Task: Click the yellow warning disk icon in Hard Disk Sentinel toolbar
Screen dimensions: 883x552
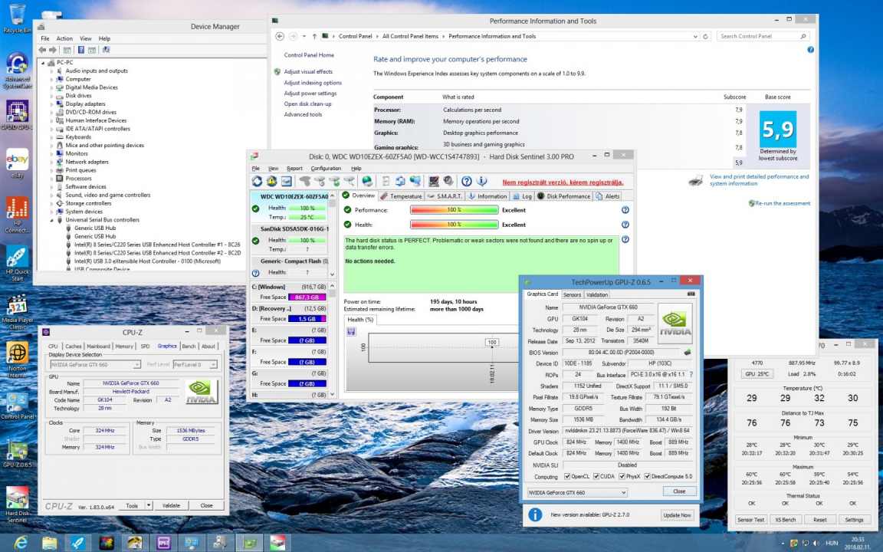Action: click(272, 182)
